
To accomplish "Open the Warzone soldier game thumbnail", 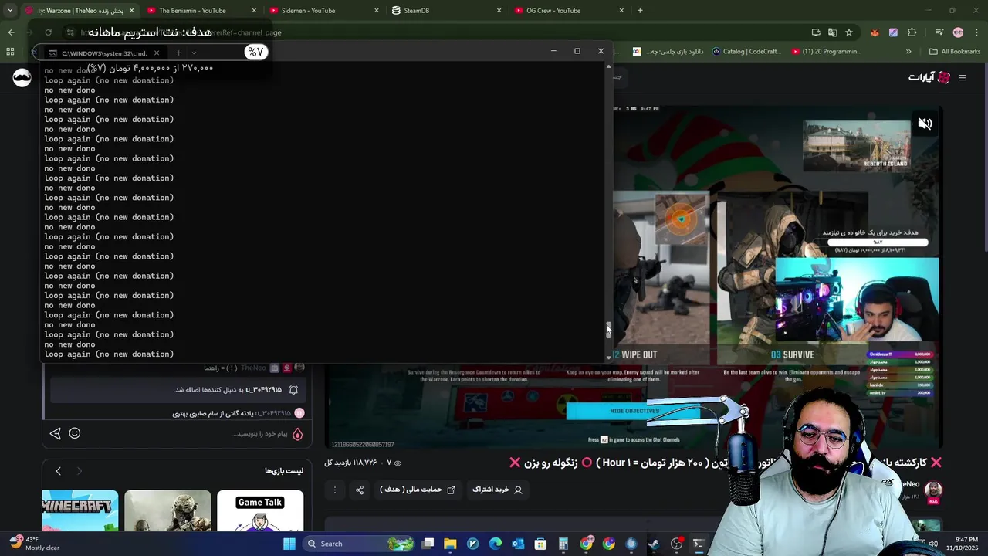I will [x=167, y=511].
